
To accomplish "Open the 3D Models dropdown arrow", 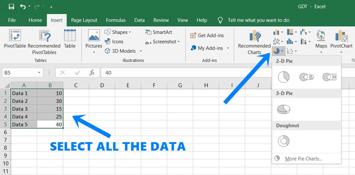I will pyautogui.click(x=141, y=51).
